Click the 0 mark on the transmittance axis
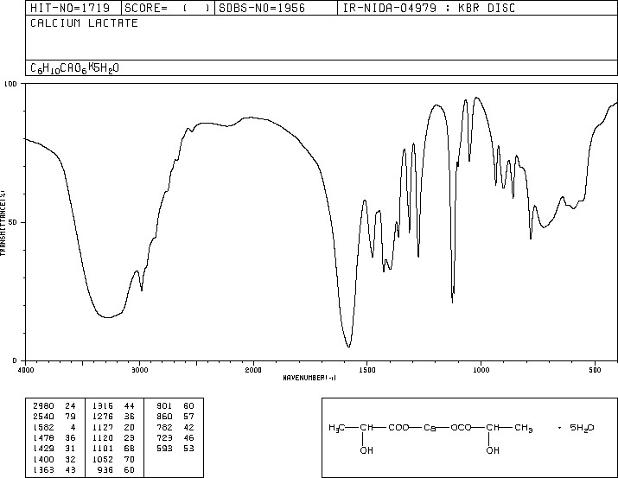 (15, 360)
